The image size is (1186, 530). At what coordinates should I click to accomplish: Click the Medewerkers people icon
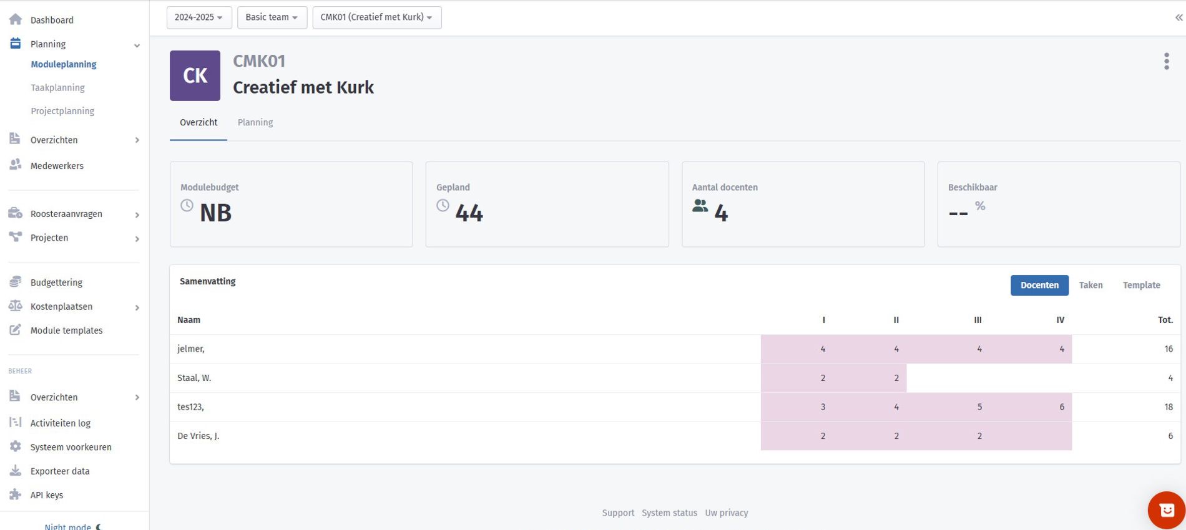[x=16, y=165]
